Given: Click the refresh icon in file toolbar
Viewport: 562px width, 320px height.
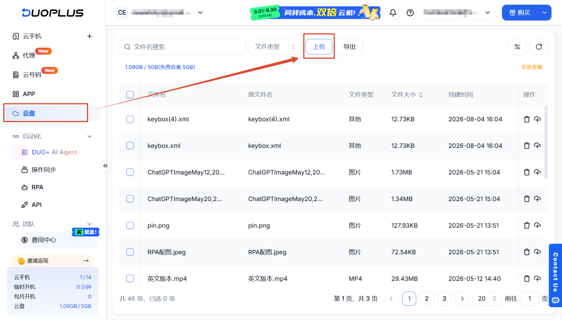Looking at the screenshot, I should 539,47.
